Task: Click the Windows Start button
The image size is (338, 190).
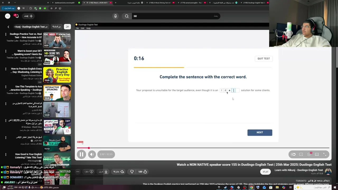Action: [x=335, y=187]
